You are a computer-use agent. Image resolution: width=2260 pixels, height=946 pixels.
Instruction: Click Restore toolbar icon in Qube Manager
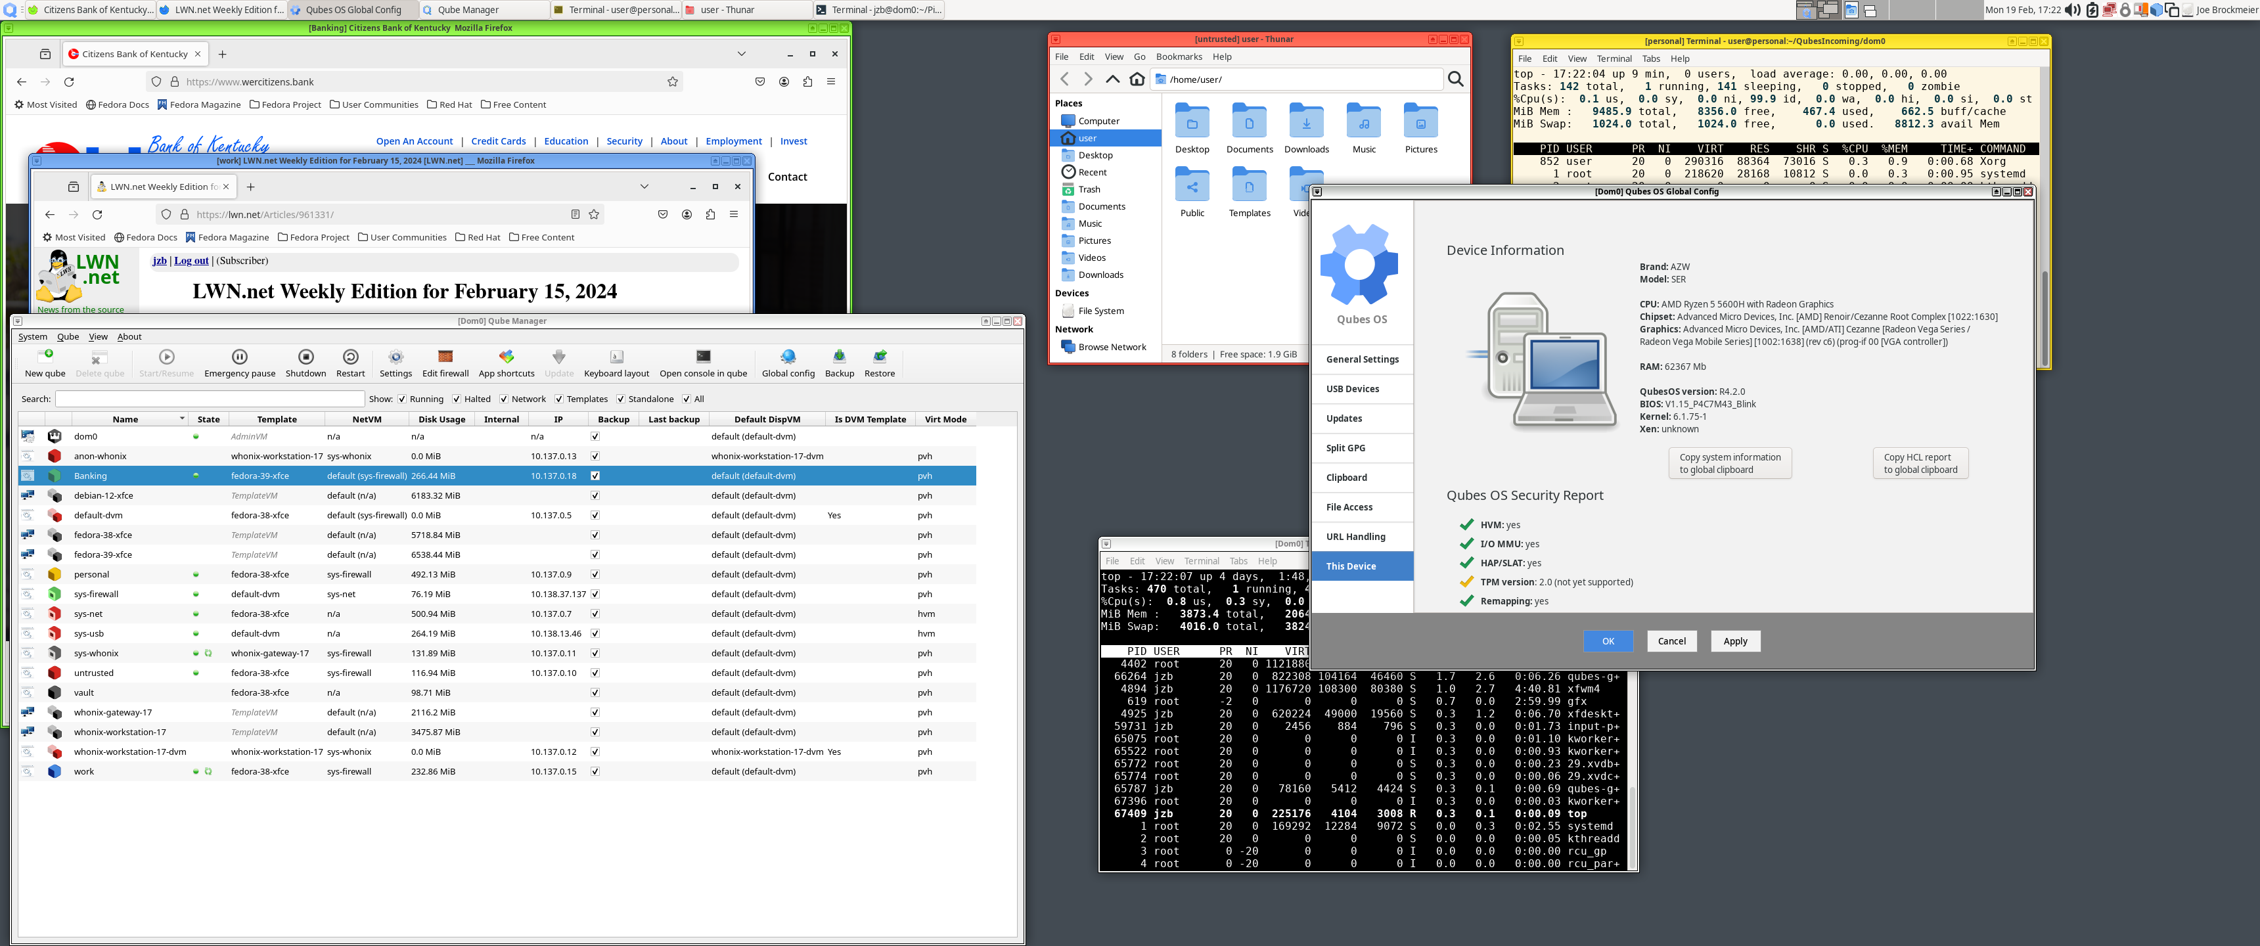pyautogui.click(x=880, y=356)
